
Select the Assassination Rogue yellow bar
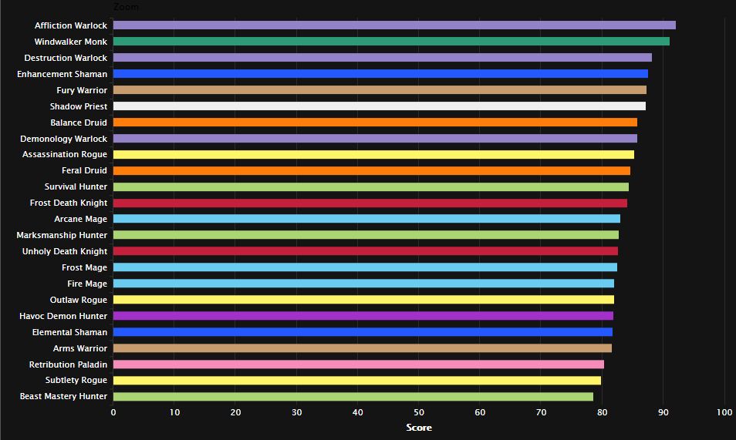(x=373, y=154)
